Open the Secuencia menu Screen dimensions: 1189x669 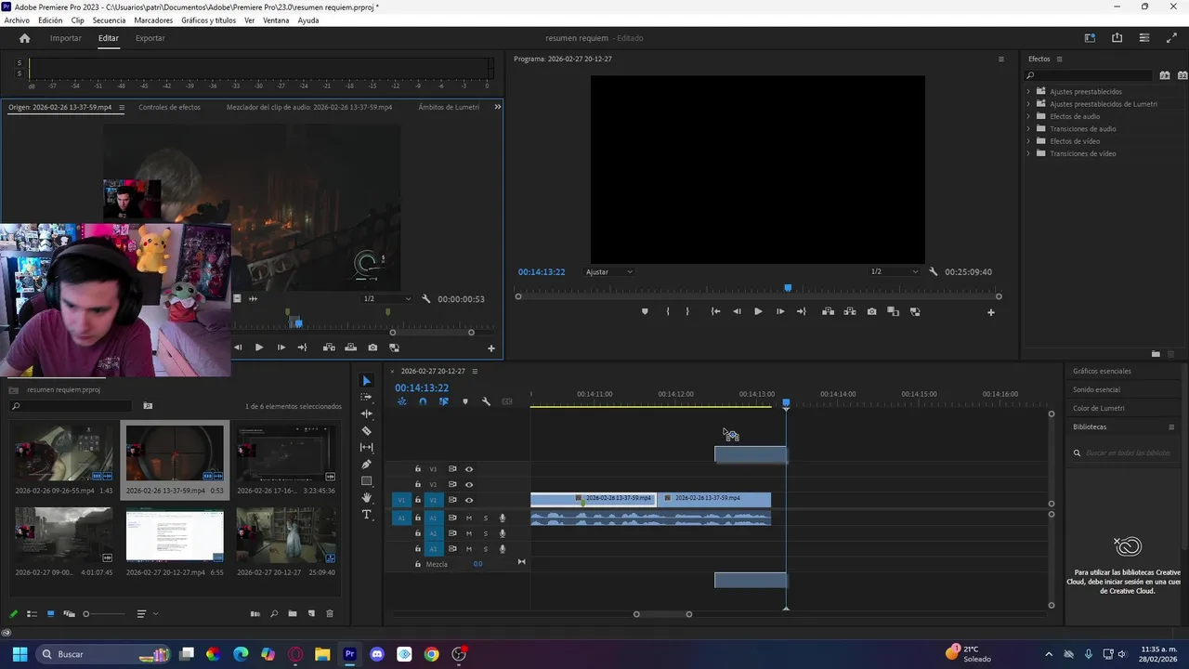click(x=109, y=20)
